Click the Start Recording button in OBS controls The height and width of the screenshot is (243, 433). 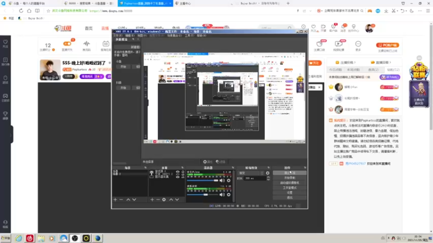290,178
